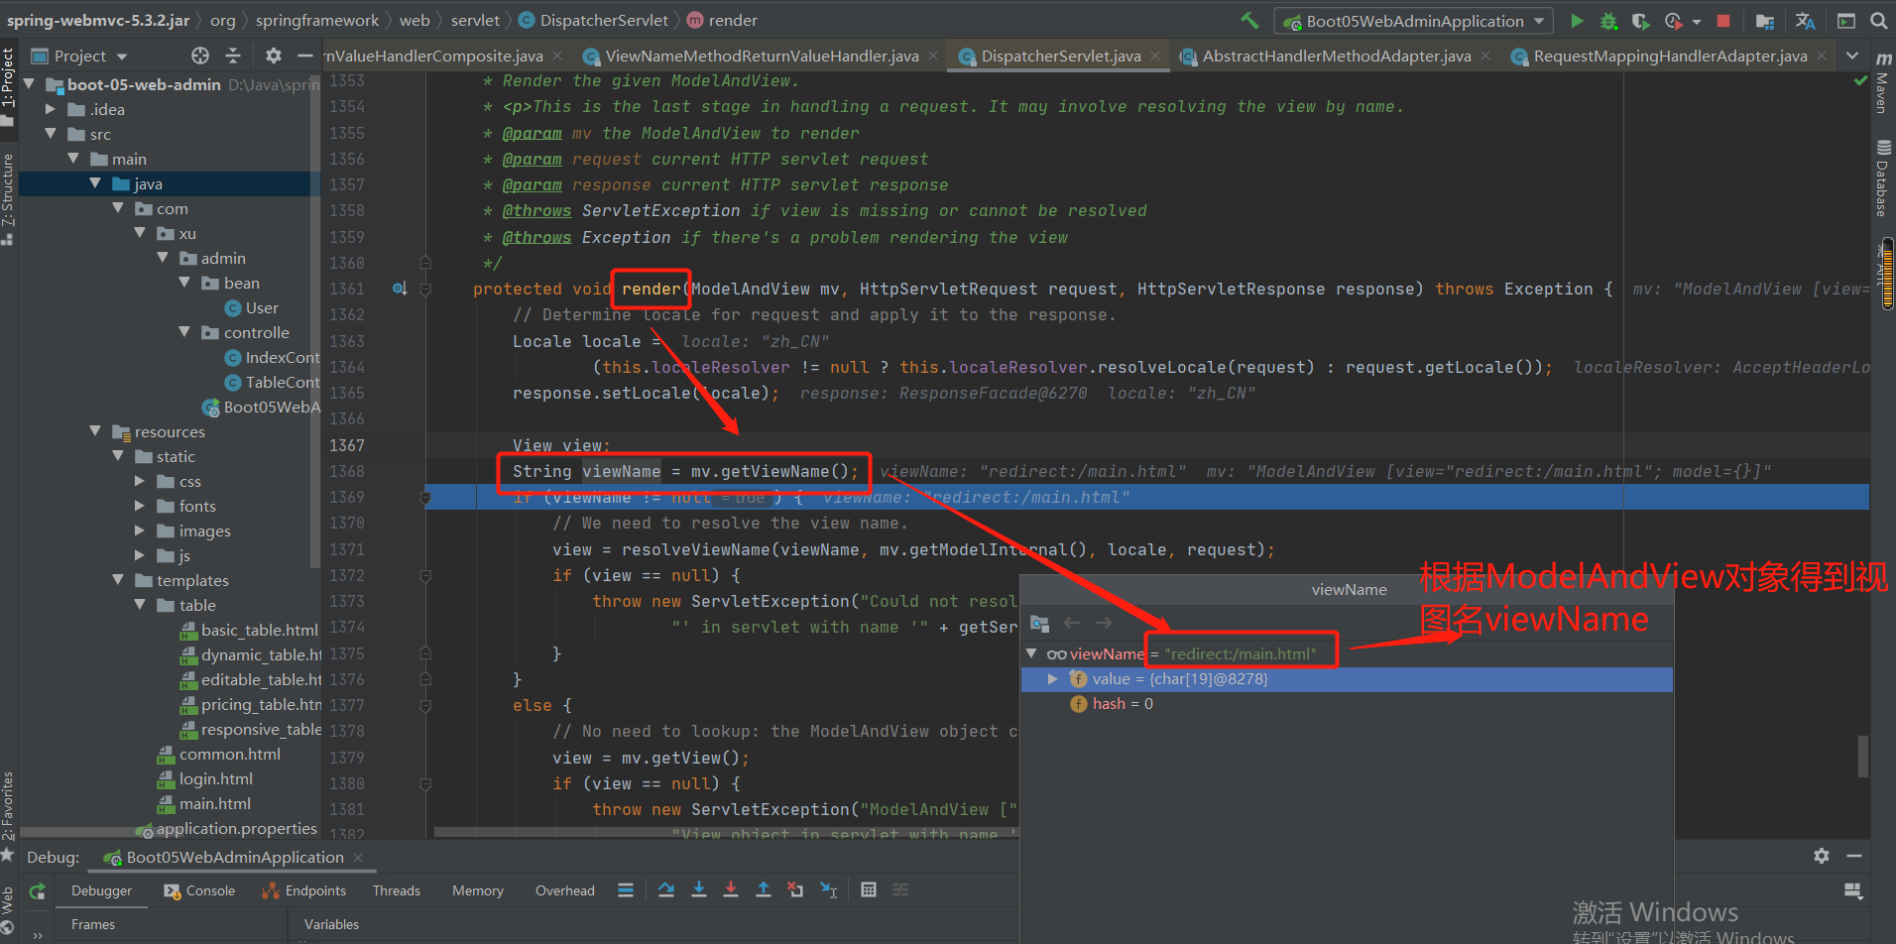The width and height of the screenshot is (1896, 944).
Task: Switch to AbstractHandlerMethodAdapter.java tab
Action: pos(1336,57)
